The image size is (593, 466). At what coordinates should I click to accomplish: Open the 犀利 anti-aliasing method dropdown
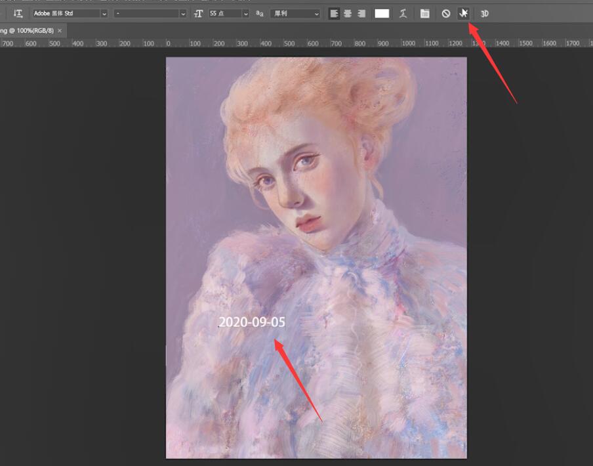pos(295,14)
